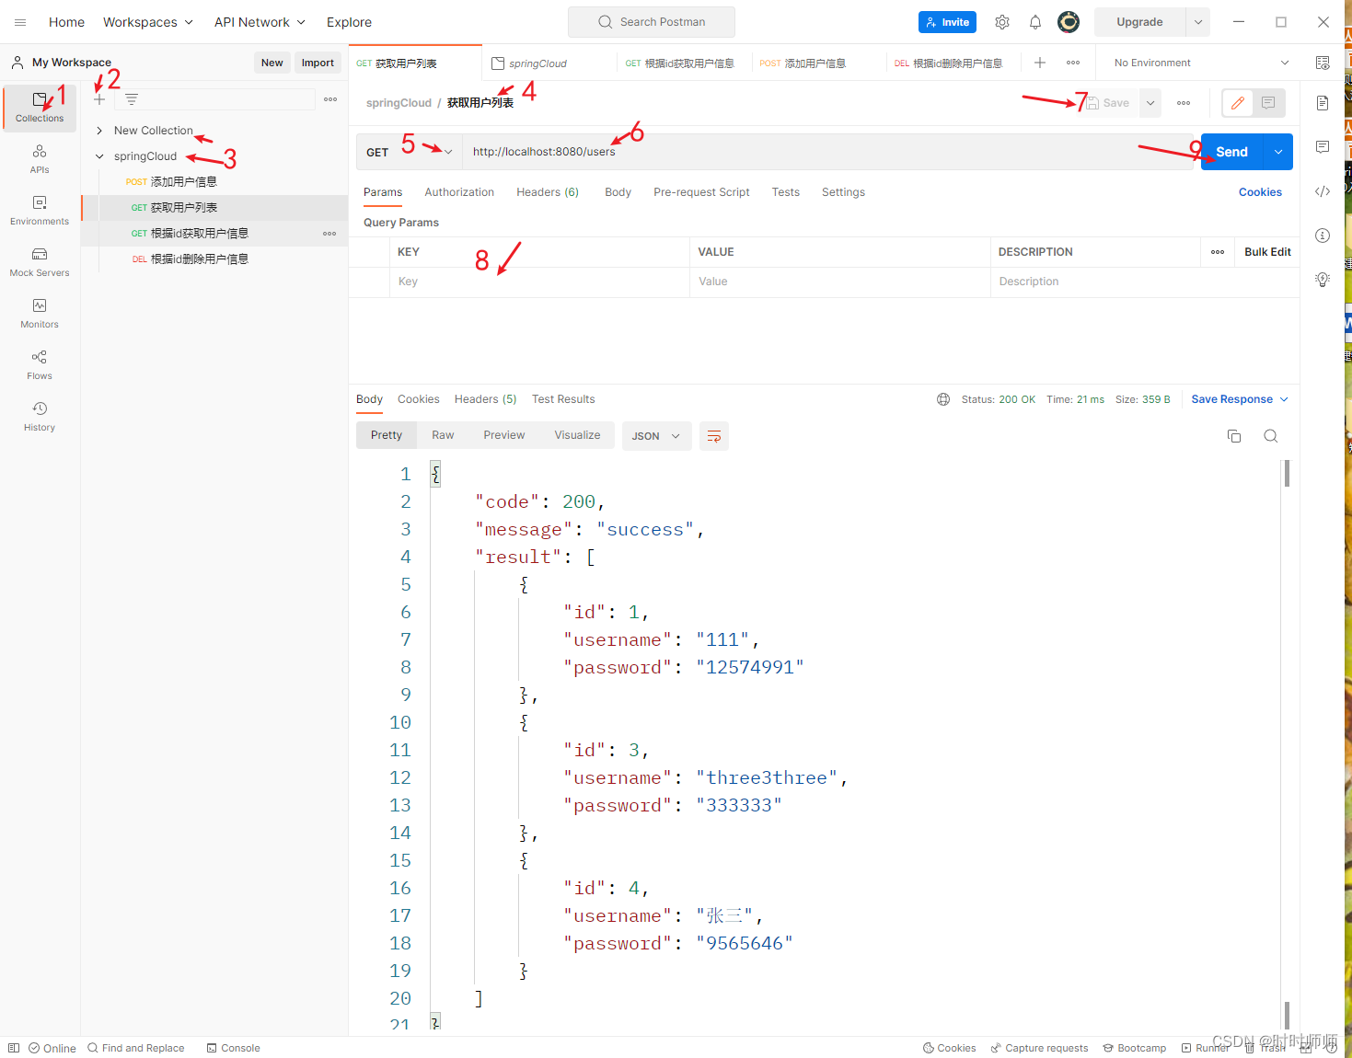Open the Environments sidebar section
Viewport: 1352px width, 1058px height.
click(x=40, y=210)
